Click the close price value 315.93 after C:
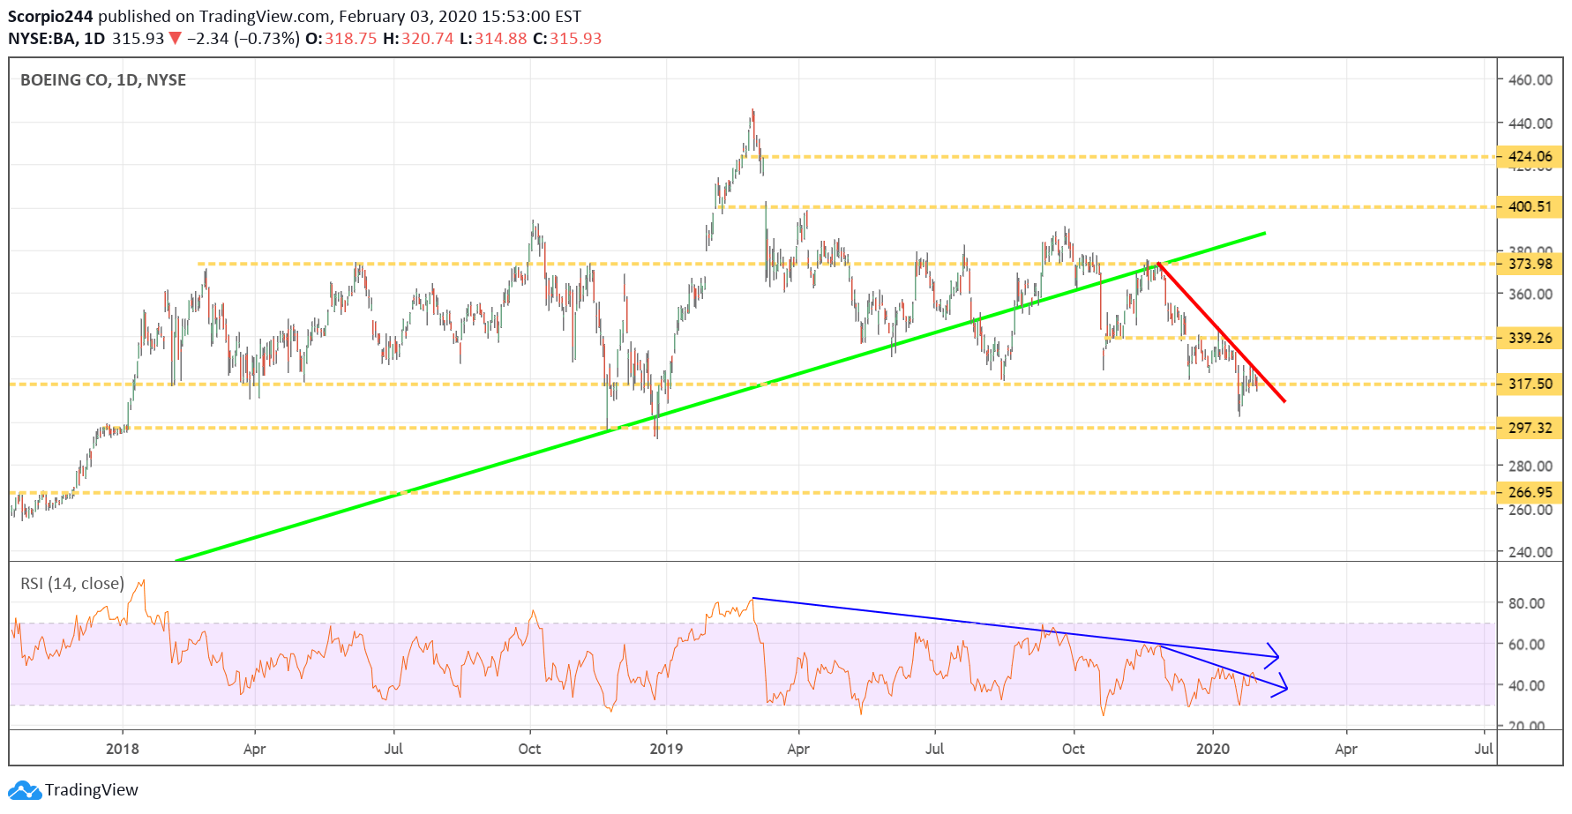 point(575,39)
